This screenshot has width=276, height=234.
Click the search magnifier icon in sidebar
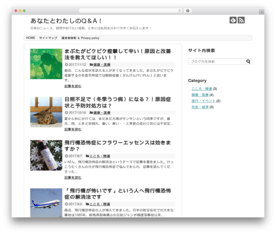[248, 61]
